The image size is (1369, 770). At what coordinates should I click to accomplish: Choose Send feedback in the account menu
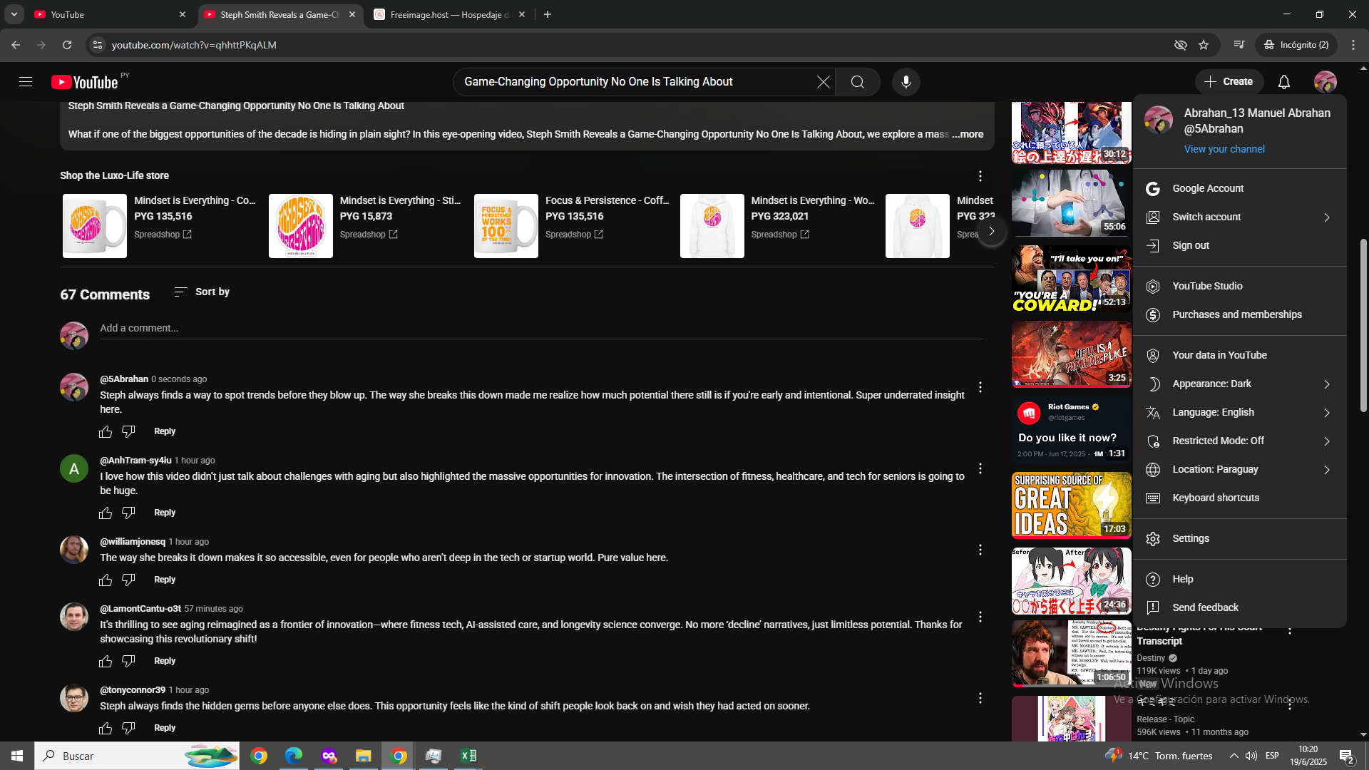click(x=1239, y=607)
